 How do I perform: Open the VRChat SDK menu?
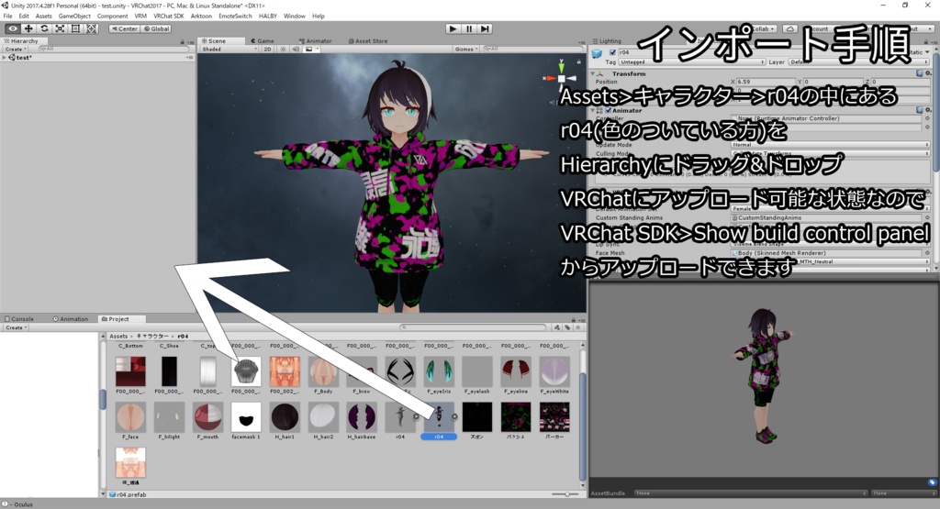tap(169, 17)
